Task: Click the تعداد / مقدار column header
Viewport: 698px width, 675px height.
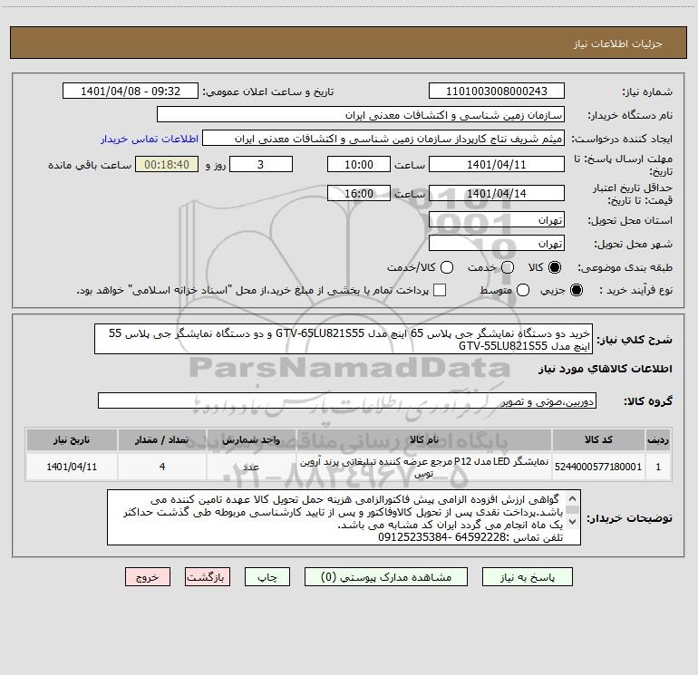Action: pyautogui.click(x=162, y=439)
